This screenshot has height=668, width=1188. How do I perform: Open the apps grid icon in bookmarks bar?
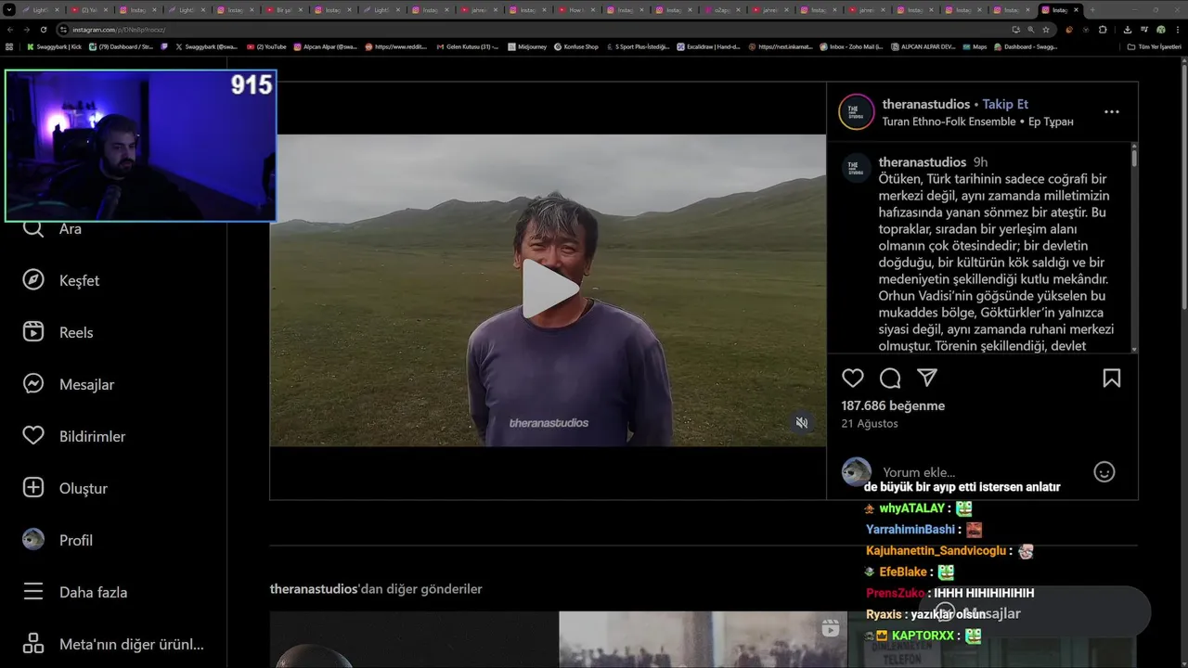pyautogui.click(x=9, y=46)
